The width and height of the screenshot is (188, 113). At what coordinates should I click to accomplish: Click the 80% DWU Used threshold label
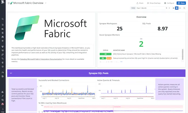pyautogui.click(x=48, y=107)
